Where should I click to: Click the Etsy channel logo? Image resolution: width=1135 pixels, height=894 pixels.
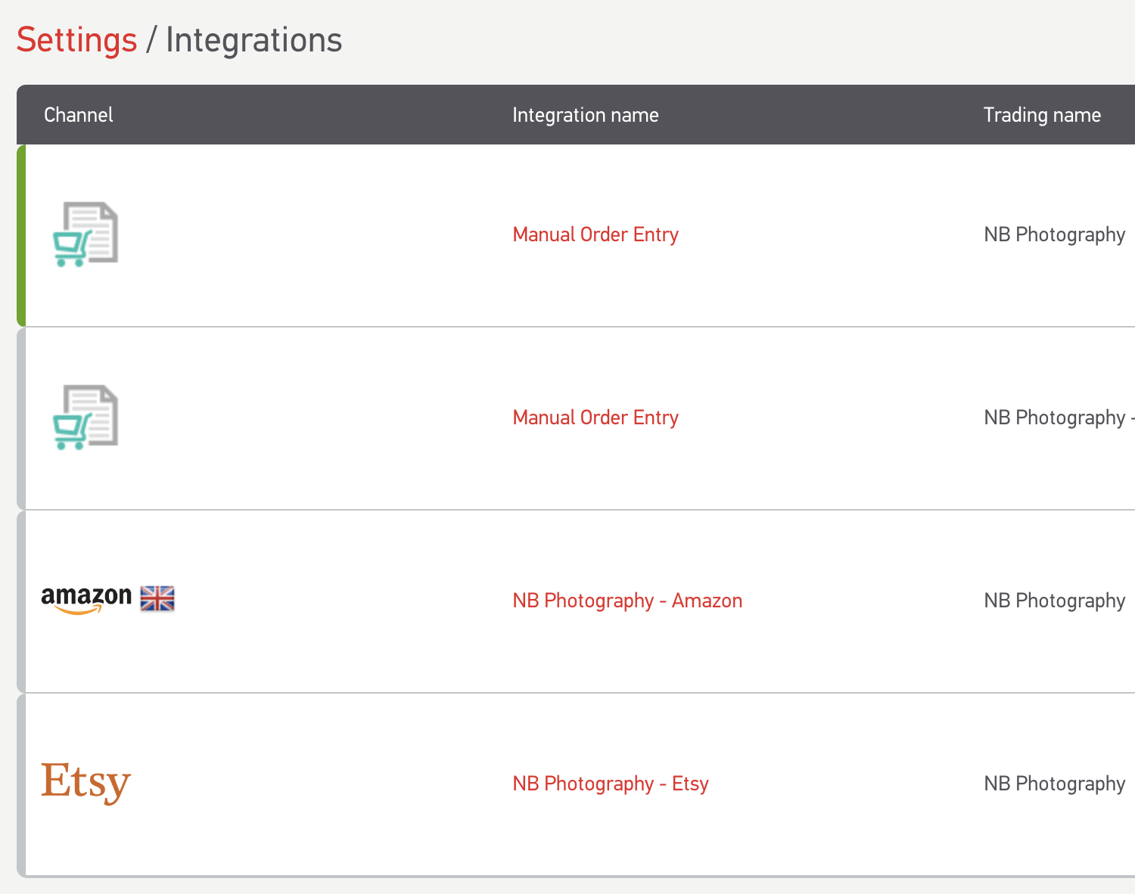coord(86,783)
